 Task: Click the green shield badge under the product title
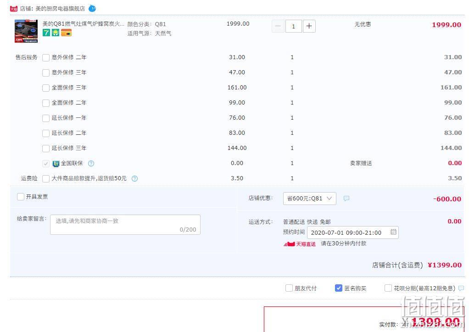click(56, 33)
